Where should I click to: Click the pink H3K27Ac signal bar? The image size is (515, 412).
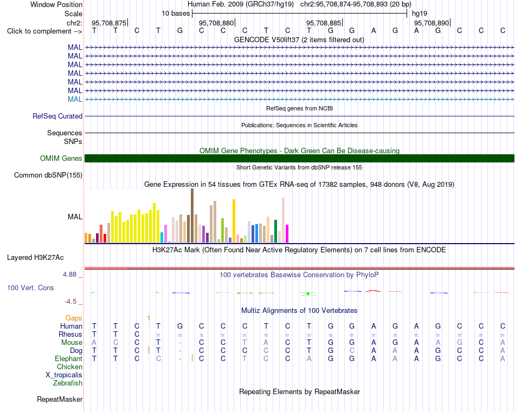click(x=299, y=268)
